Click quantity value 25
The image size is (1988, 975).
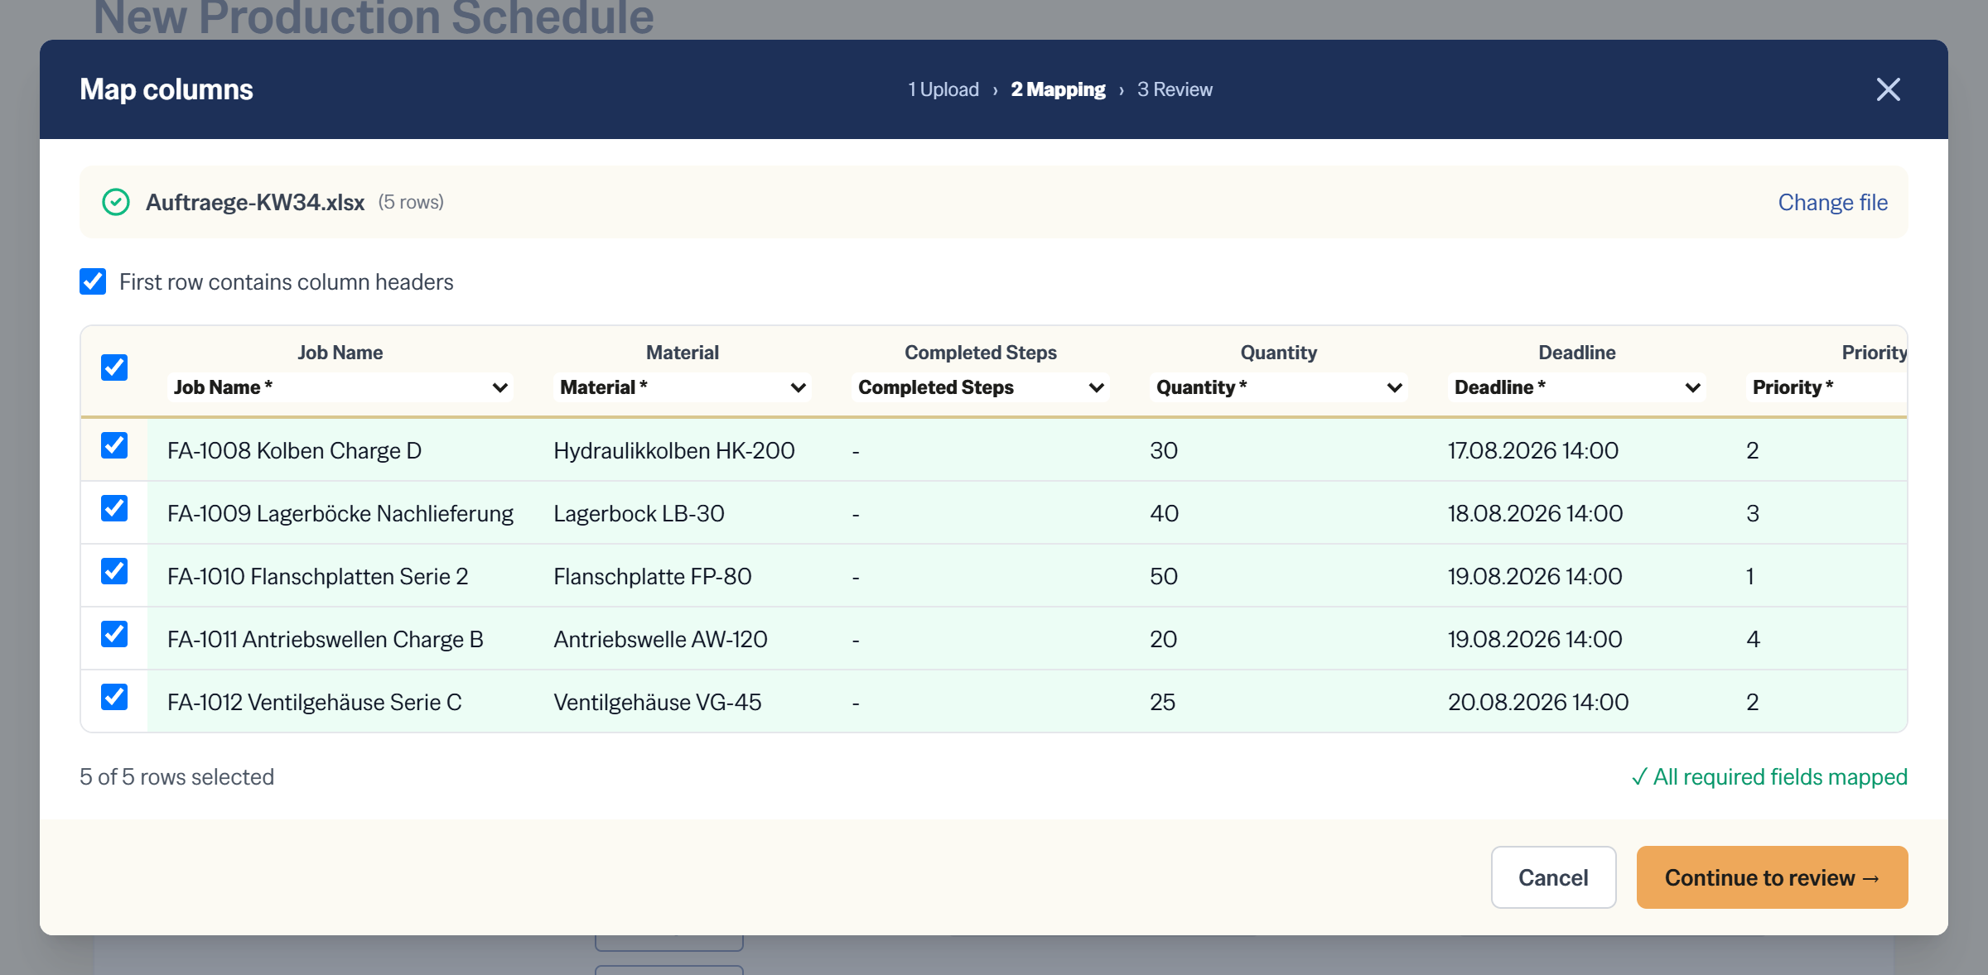tap(1163, 702)
